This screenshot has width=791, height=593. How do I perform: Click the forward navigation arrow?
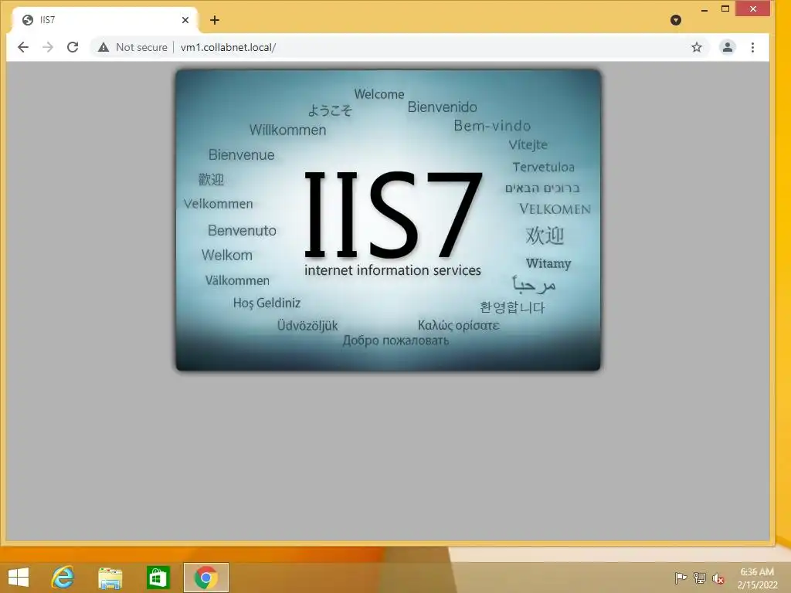[48, 47]
